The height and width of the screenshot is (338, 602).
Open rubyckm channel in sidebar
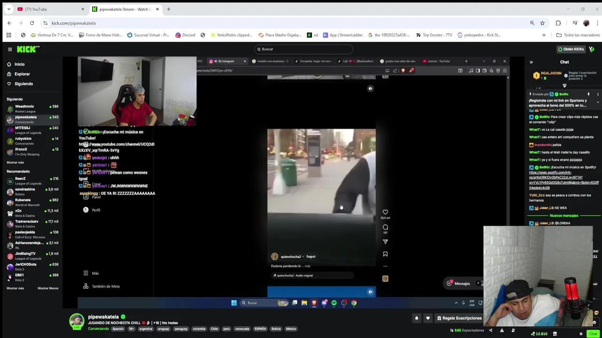tap(33, 141)
